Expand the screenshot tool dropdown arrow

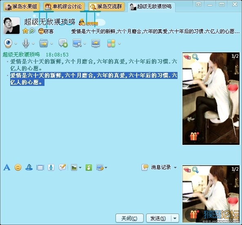[106, 167]
